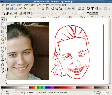112x95 pixels.
Task: Click the Zoom to fit page icon
Action: [x=60, y=8]
